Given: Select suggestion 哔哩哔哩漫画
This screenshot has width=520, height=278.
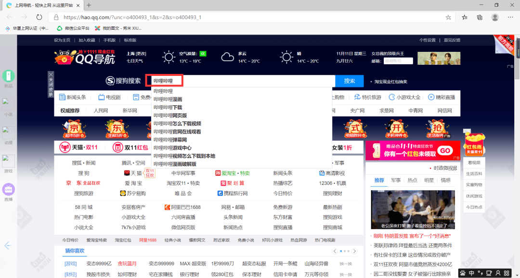Looking at the screenshot, I should (x=168, y=99).
